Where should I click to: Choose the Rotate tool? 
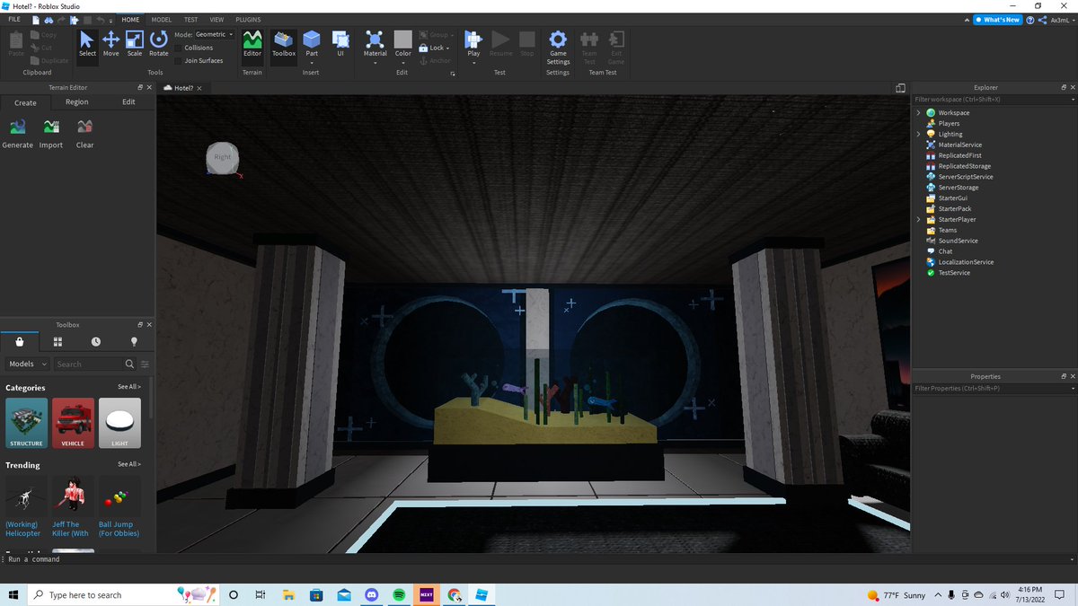pos(159,43)
